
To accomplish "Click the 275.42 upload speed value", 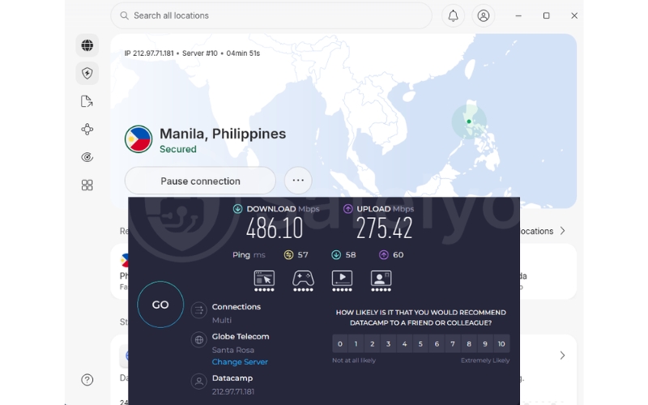I will 384,228.
